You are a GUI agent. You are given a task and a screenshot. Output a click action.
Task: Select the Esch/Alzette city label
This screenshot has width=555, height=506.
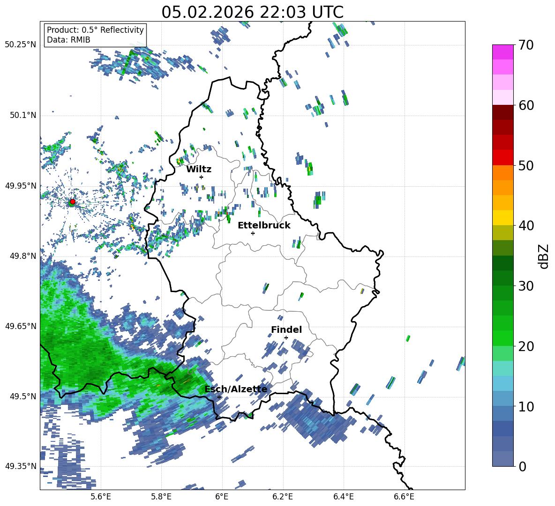click(236, 389)
